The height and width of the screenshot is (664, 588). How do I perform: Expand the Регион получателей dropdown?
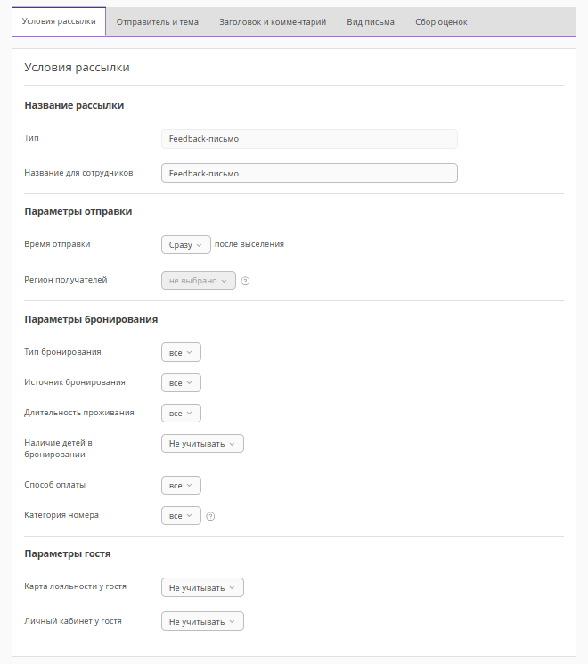[x=198, y=281]
